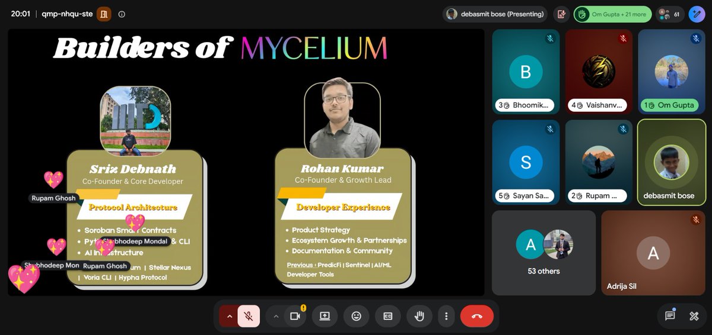Click Adrija Sil's letter A avatar
712x335 pixels.
[x=653, y=253]
